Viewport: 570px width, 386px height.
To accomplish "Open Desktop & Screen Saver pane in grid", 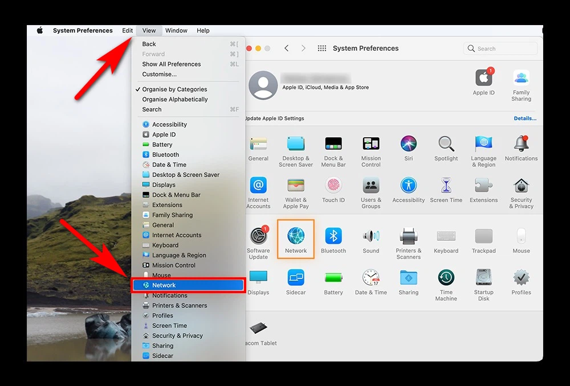I will point(295,144).
